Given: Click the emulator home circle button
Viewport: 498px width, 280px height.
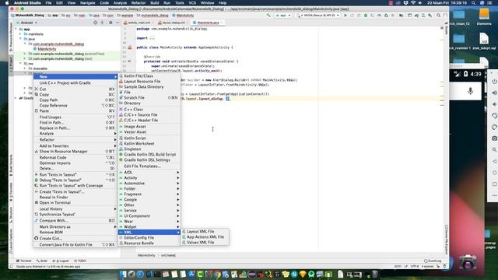Looking at the screenshot, I should tap(494, 173).
